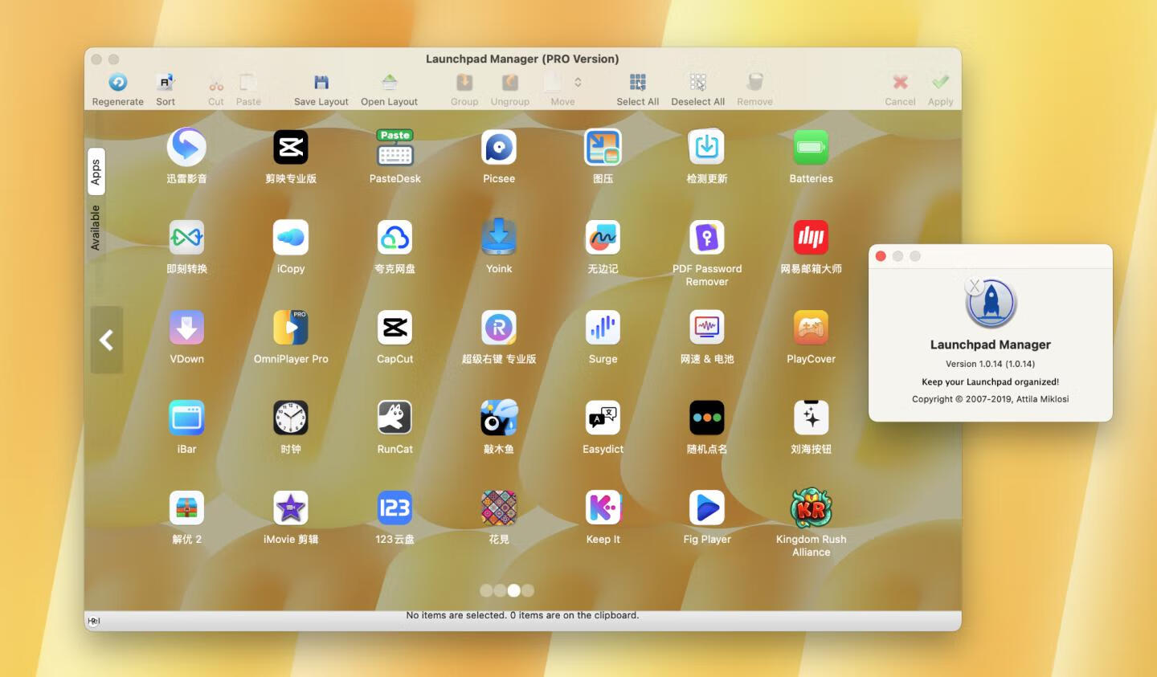Open Layout from the toolbar
This screenshot has height=677, width=1157.
[x=389, y=89]
